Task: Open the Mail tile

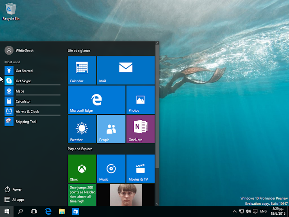Action: [126, 71]
